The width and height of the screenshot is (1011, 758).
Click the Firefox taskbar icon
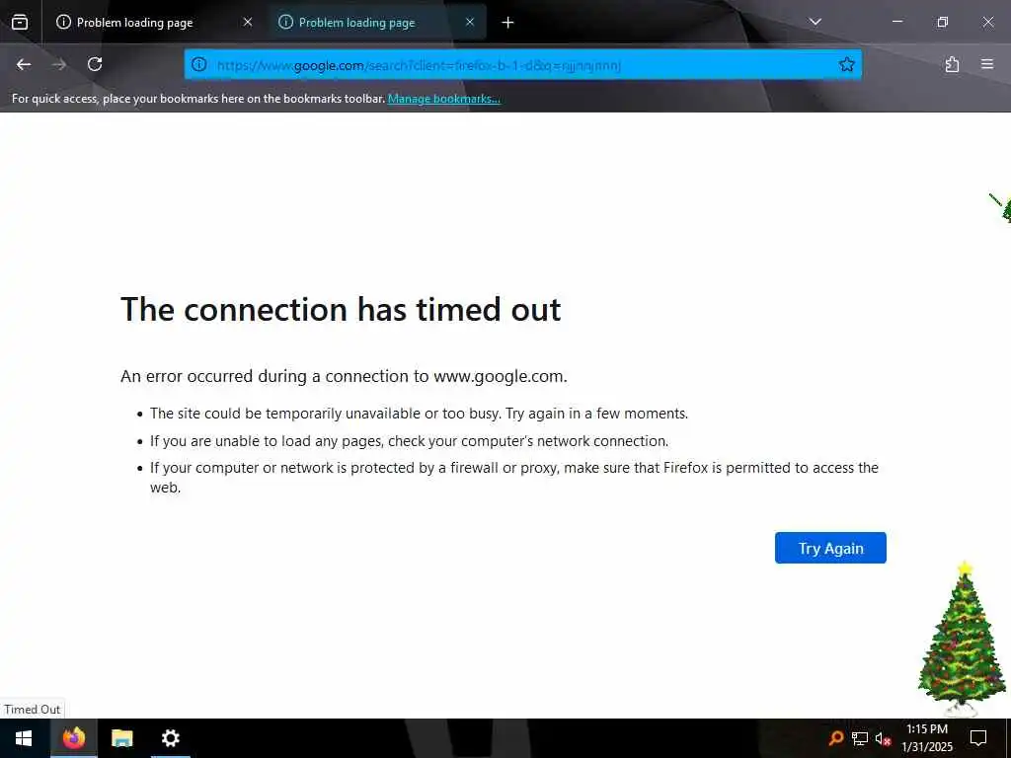tap(74, 738)
